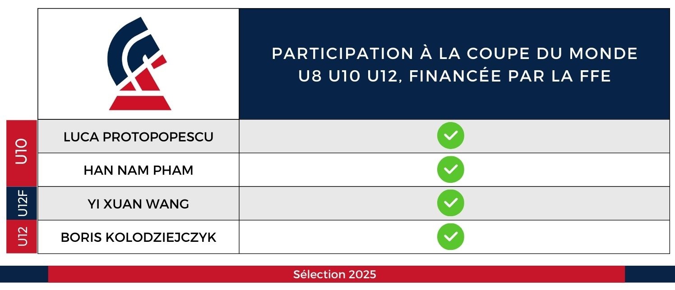Select Boris Kolodziejczyk's green checkmark
This screenshot has height=290, width=675.
[450, 236]
